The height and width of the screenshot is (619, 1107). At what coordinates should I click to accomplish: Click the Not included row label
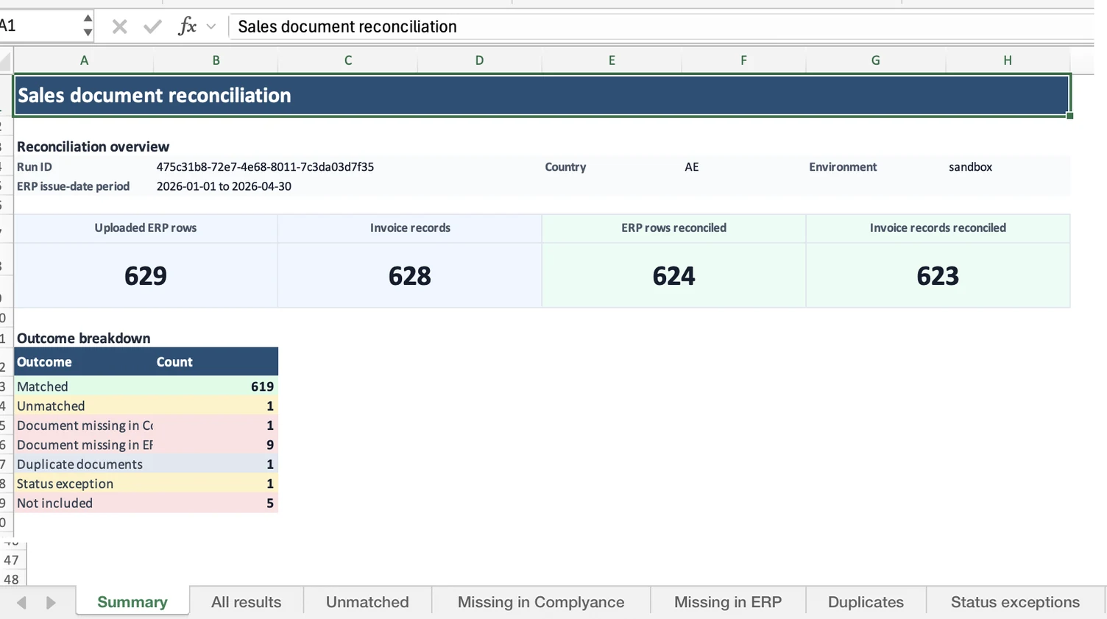point(54,503)
